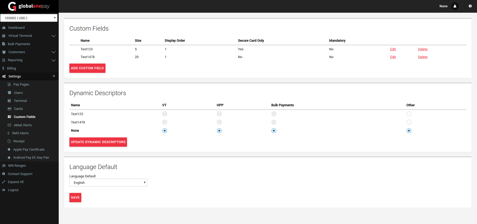
Task: Click the Pay Pages icon
Action: point(9,85)
